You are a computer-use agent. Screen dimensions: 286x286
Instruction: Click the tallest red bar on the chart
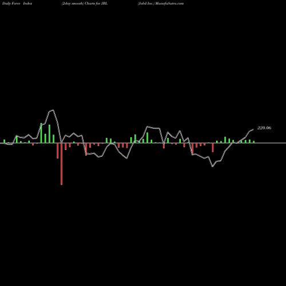(x=61, y=164)
